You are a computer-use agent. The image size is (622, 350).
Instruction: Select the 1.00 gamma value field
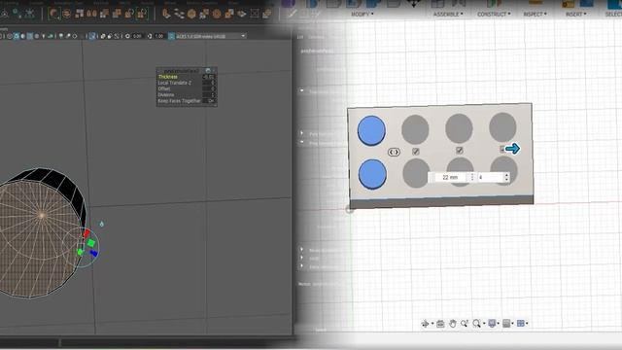click(159, 36)
